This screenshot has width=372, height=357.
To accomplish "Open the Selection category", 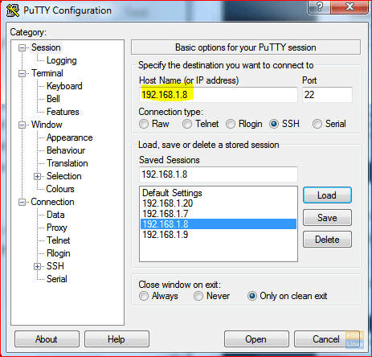I will (x=63, y=176).
